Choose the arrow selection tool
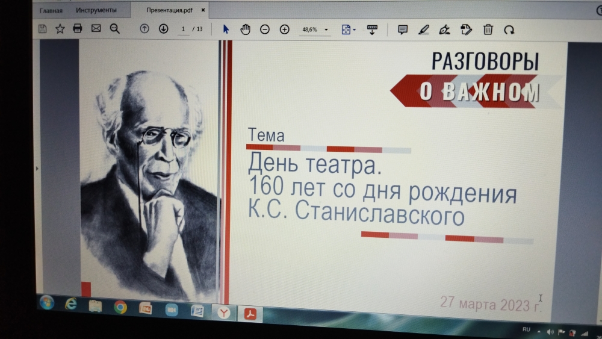602x339 pixels. coord(226,29)
